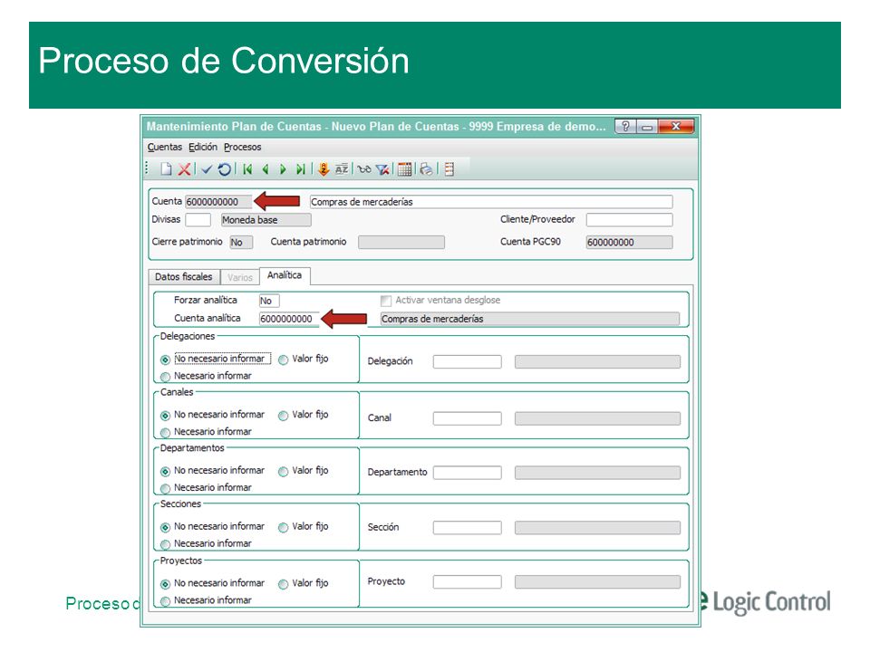870x652 pixels.
Task: Confirm changes with the blue checkmark icon
Action: click(207, 169)
